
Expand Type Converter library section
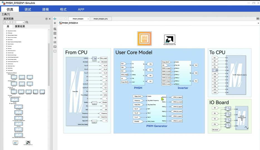pyautogui.click(x=10, y=104)
